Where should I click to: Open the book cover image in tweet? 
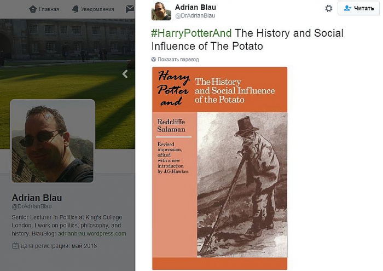coord(219,168)
